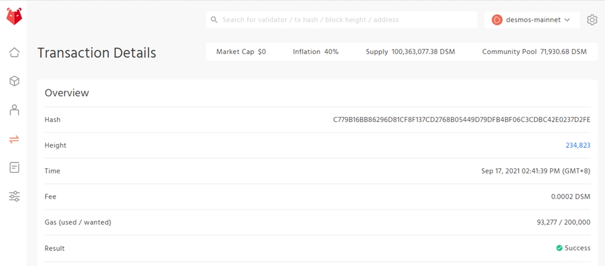The image size is (605, 266).
Task: Click the desmos-mainnet dropdown chevron
Action: point(567,20)
